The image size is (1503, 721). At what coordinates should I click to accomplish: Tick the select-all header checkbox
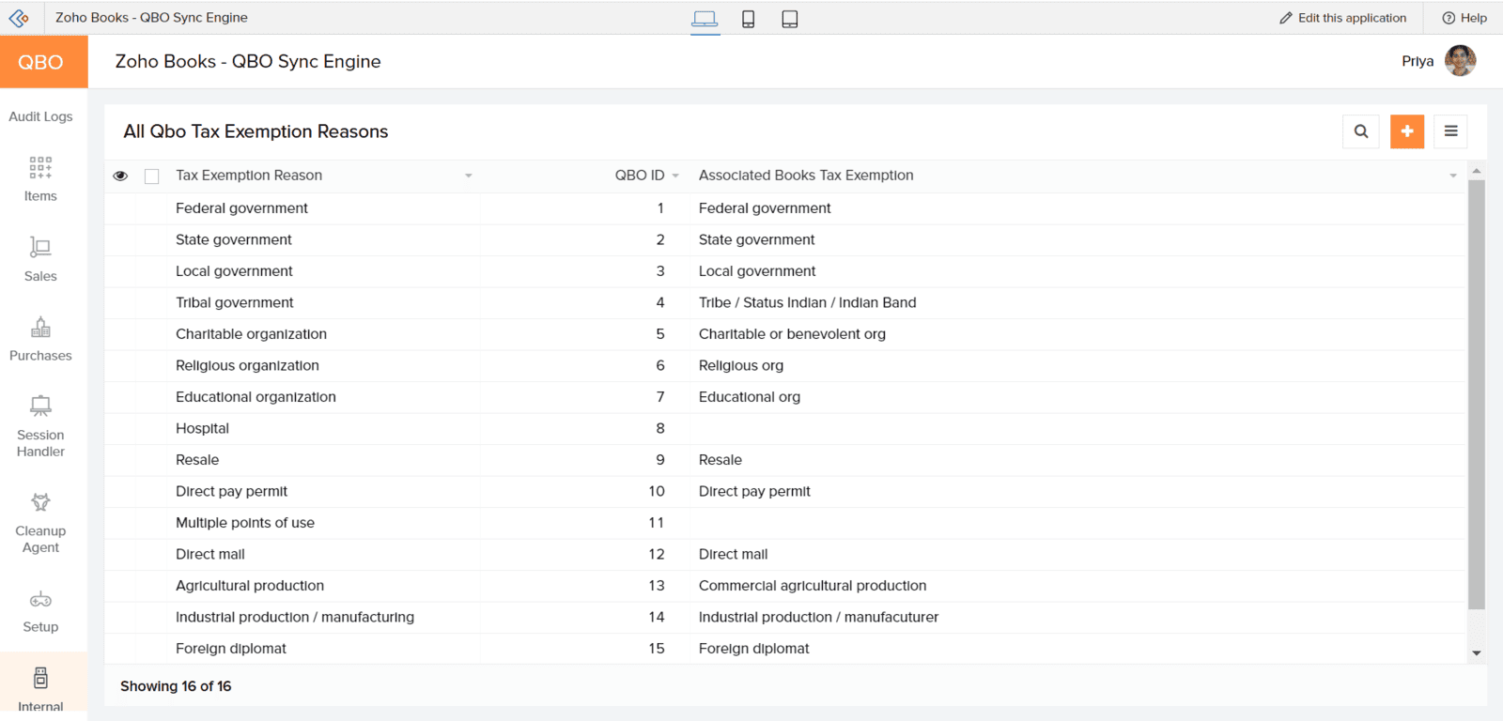pyautogui.click(x=151, y=176)
